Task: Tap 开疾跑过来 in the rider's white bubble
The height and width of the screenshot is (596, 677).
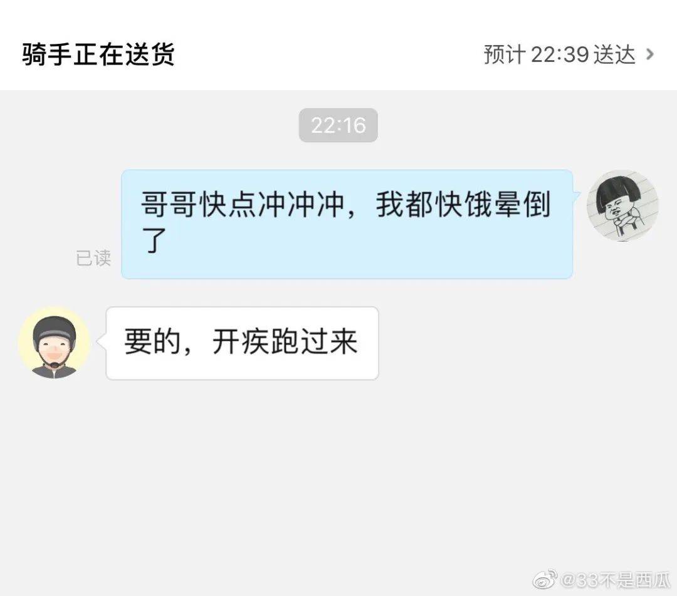Action: pyautogui.click(x=285, y=342)
